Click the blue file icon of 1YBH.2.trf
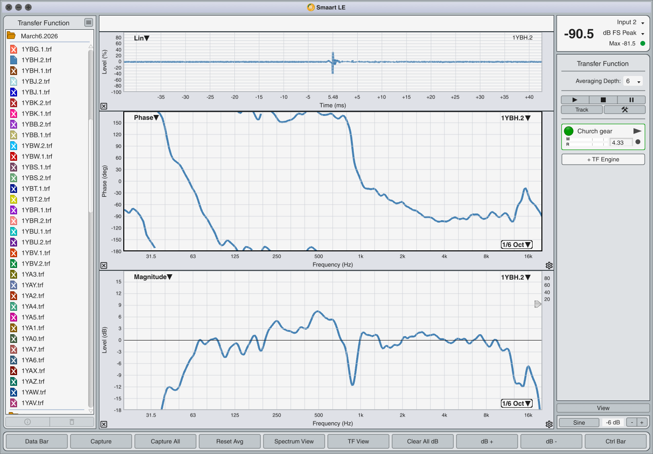 (14, 60)
